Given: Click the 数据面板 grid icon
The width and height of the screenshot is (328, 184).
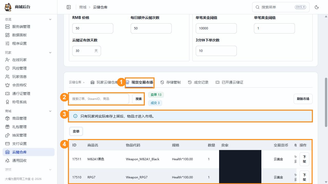Looking at the screenshot, I should (7, 35).
